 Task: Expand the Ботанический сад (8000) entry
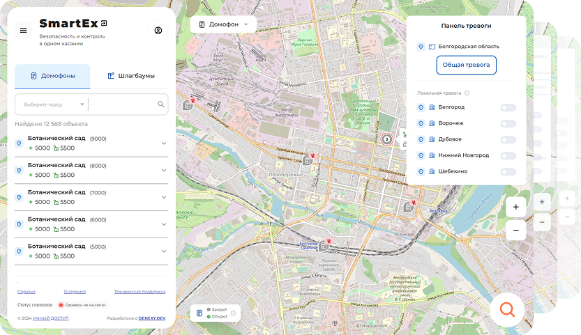click(x=164, y=170)
